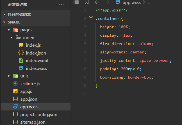Click the utils folder icon
This screenshot has height=125, width=182.
pyautogui.click(x=15, y=76)
